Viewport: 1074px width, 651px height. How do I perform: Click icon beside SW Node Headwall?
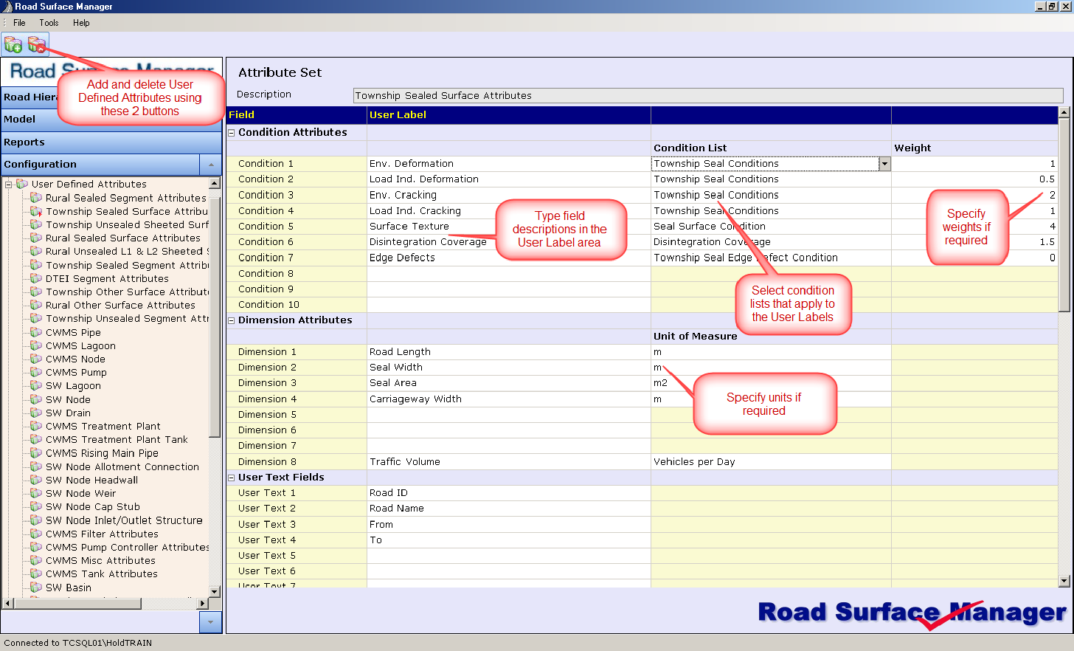35,480
